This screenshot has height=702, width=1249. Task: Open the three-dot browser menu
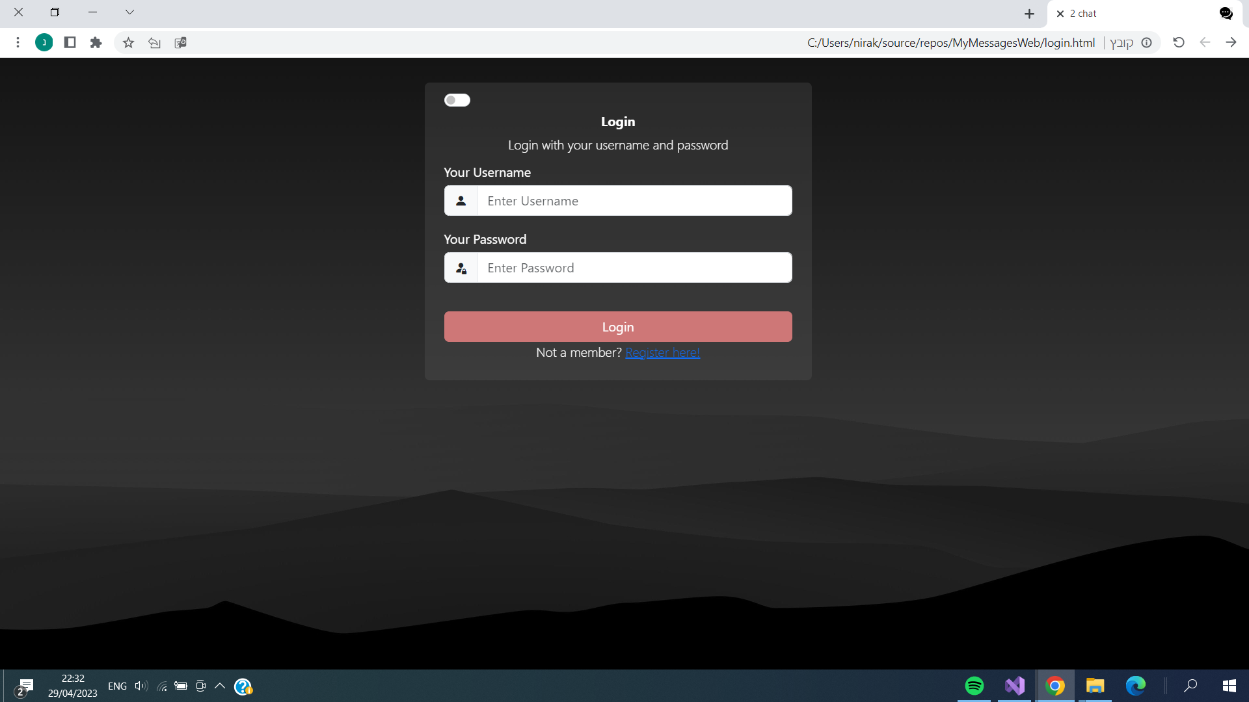(x=18, y=43)
